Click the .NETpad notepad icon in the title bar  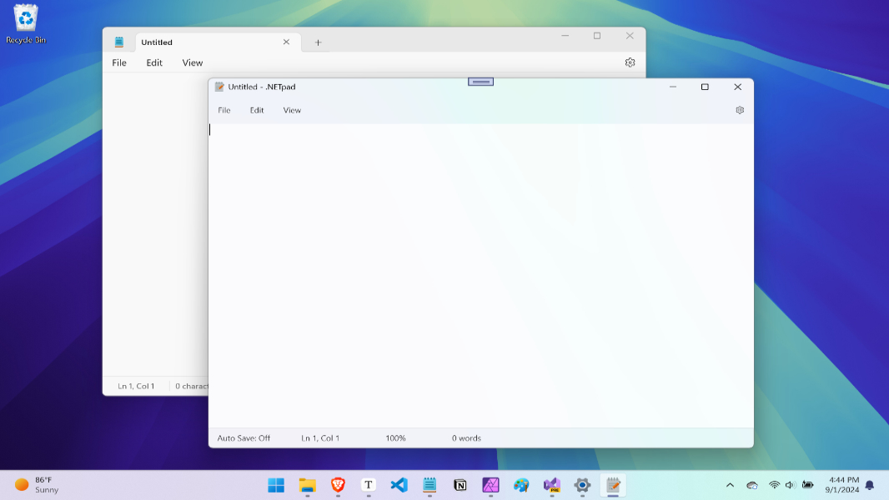click(219, 87)
